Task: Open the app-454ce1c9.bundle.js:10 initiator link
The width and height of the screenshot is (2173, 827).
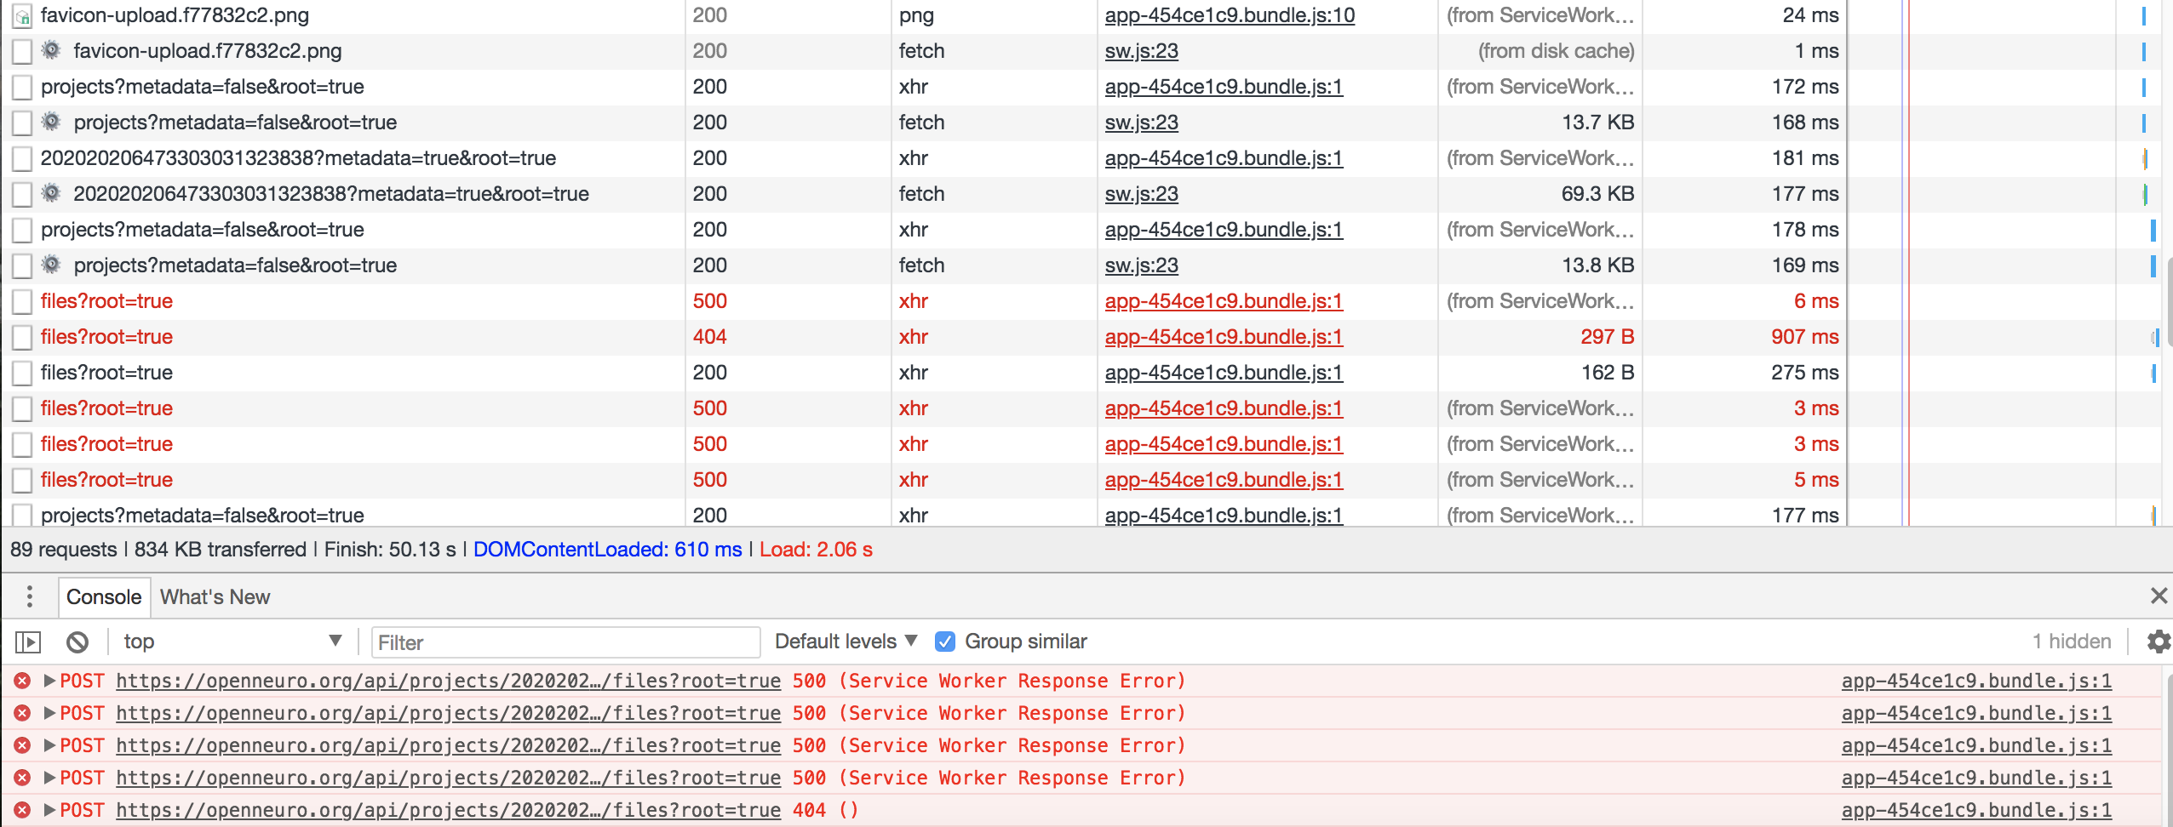Action: click(x=1230, y=15)
